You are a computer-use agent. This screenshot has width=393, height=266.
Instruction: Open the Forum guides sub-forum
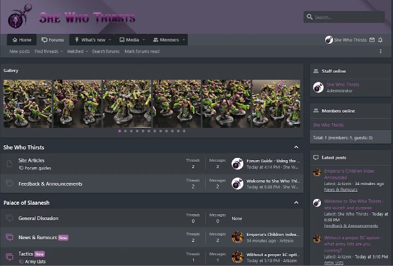click(x=38, y=168)
